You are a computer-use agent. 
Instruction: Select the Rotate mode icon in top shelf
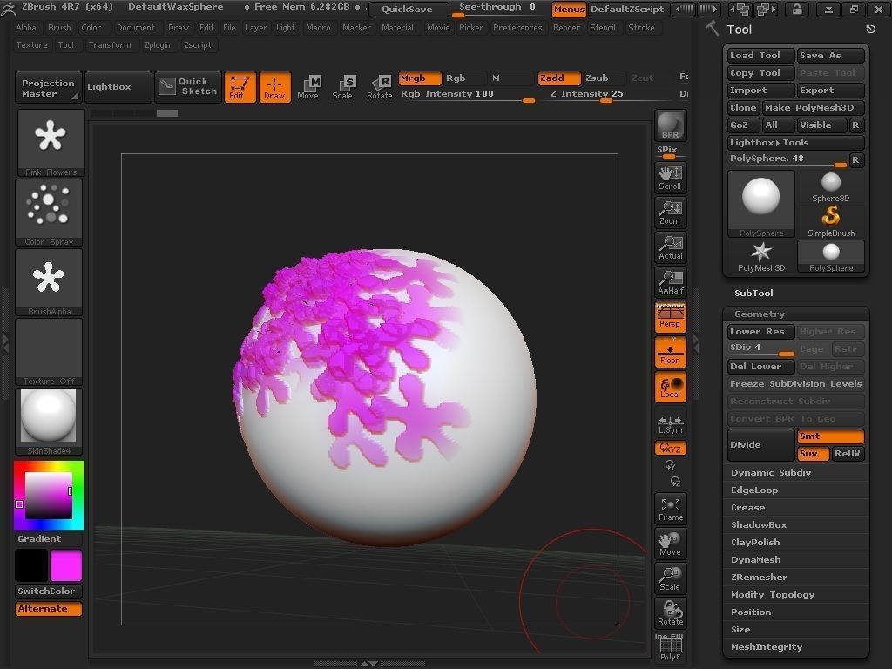(380, 87)
